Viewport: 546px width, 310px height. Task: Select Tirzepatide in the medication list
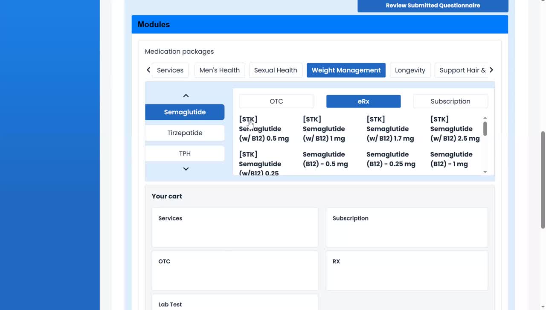pyautogui.click(x=185, y=133)
